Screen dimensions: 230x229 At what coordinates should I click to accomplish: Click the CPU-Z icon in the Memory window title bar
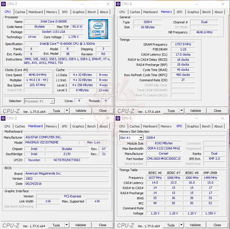(118, 4)
